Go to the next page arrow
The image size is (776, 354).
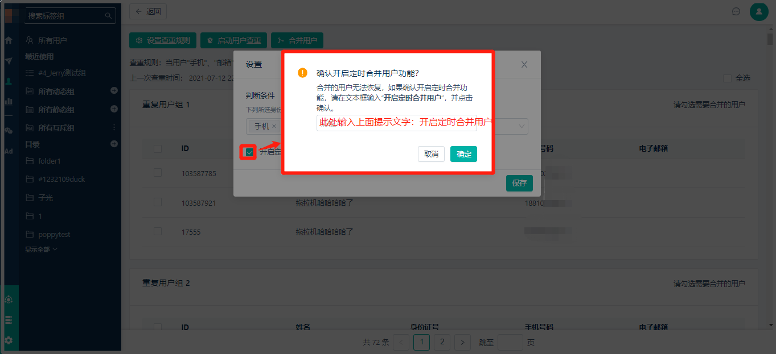pos(462,342)
